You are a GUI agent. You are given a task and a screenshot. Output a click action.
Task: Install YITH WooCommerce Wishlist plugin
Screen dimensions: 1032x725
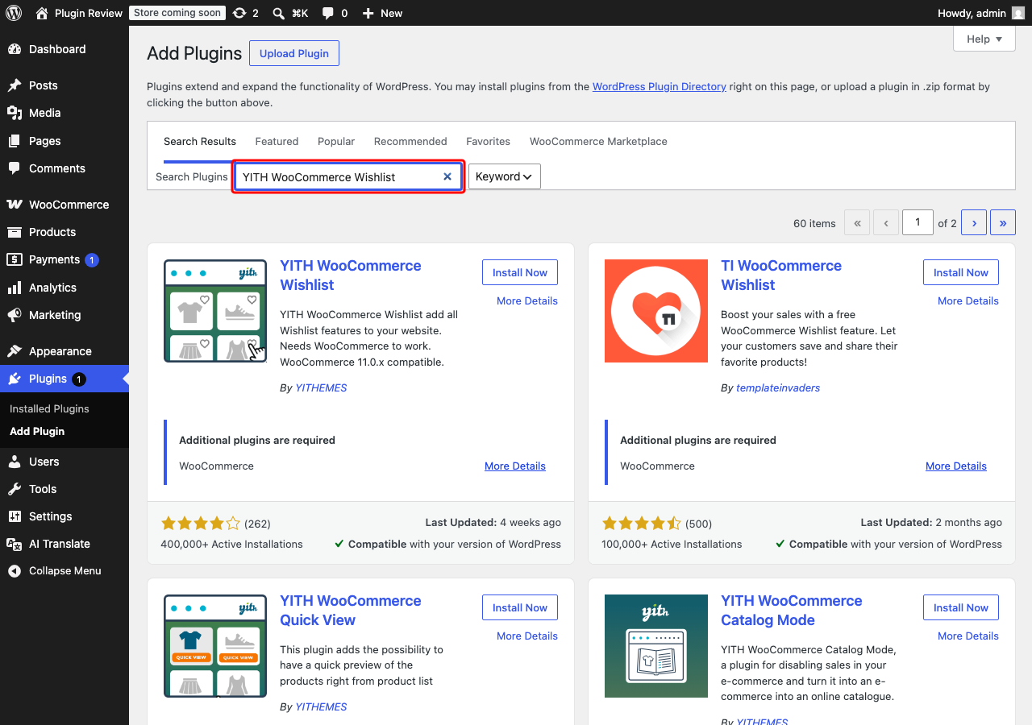(x=520, y=272)
